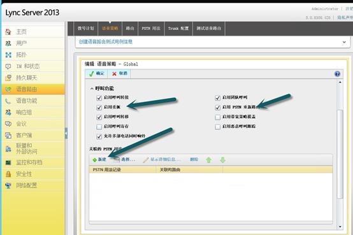Switch to the 测试语音路由 tab
The image size is (353, 235).
209,29
